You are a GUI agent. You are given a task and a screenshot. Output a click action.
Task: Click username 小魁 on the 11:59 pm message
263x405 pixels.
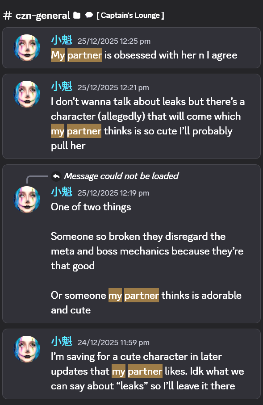point(62,342)
